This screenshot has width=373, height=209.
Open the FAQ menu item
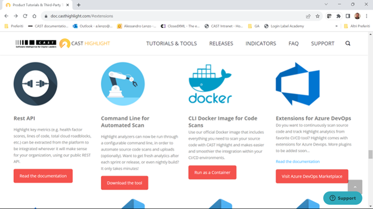(294, 43)
